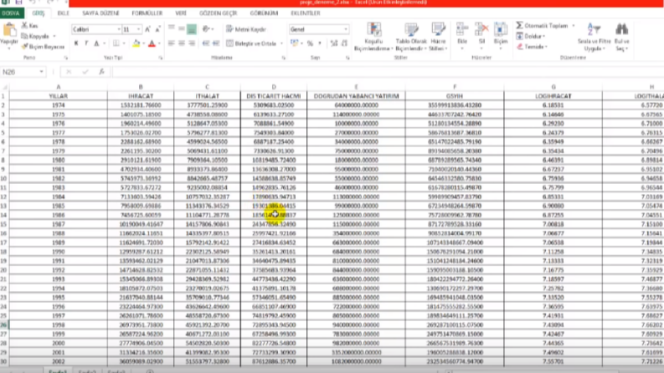Viewport: 664px width, 373px height.
Task: Toggle right horizontal text alignment
Action: (x=192, y=43)
